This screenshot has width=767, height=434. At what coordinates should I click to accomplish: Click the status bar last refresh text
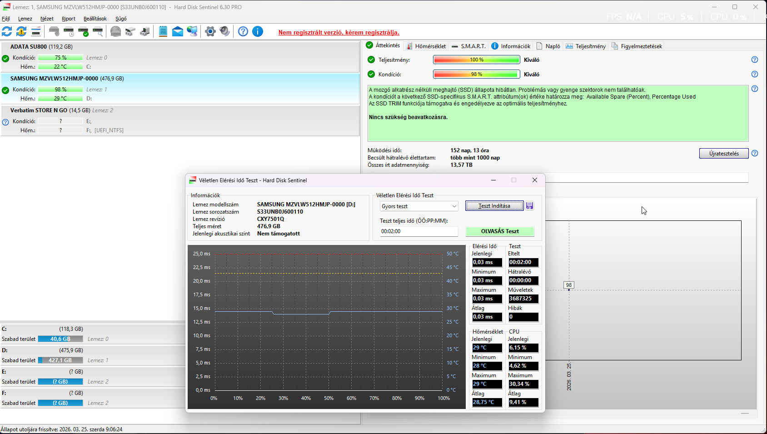tap(61, 429)
